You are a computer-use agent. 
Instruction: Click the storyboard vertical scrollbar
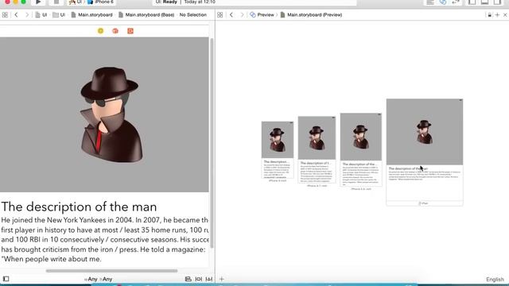pyautogui.click(x=212, y=143)
